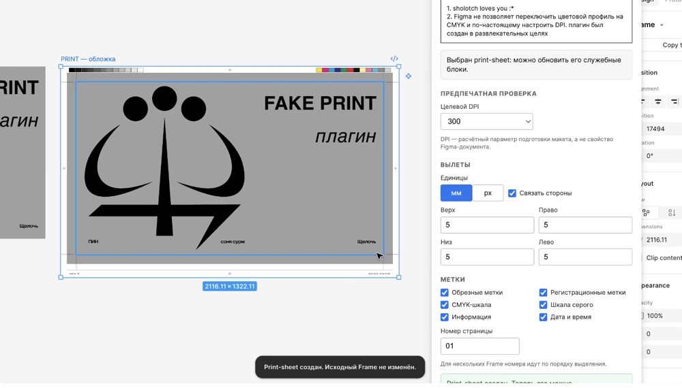Click the rotation field showing 0°
Viewport: 682px width, 388px height.
[x=661, y=156]
